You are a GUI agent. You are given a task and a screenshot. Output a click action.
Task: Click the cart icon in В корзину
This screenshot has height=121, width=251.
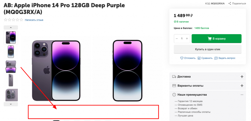point(210,39)
